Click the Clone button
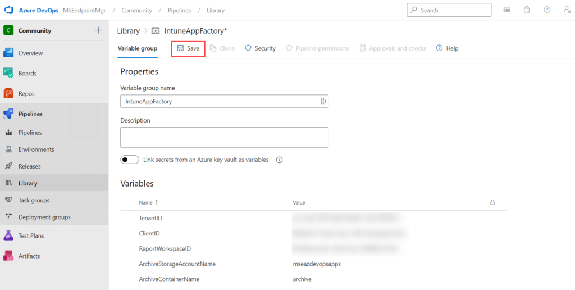Viewport: 575px width, 290px height. pyautogui.click(x=222, y=48)
